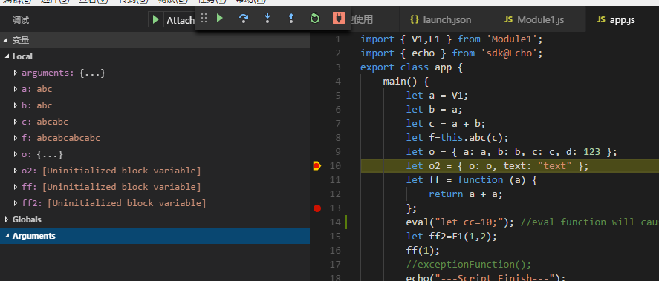Click the 调试 panel title

21,20
